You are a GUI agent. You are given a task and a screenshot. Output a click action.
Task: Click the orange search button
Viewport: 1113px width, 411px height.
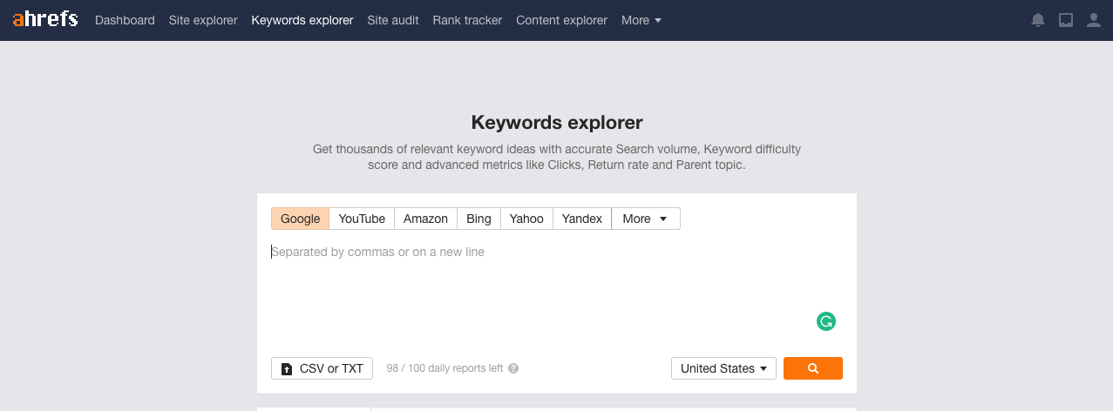812,368
